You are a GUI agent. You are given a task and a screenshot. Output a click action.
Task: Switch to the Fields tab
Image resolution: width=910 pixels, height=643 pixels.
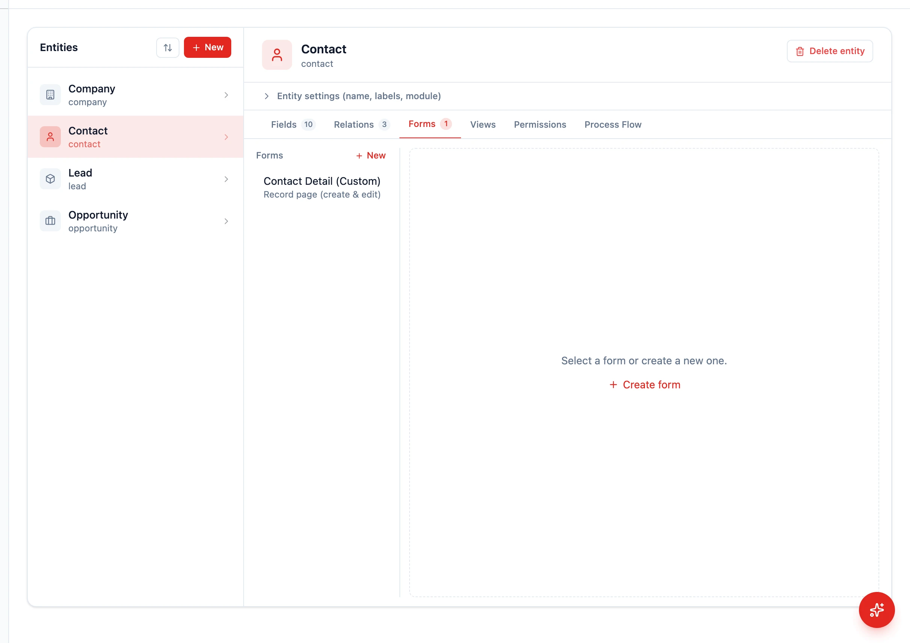coord(293,124)
